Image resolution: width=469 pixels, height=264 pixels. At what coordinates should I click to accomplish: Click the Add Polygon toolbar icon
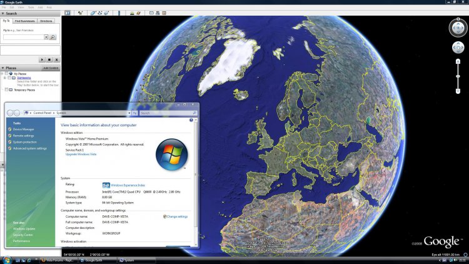[x=93, y=13]
